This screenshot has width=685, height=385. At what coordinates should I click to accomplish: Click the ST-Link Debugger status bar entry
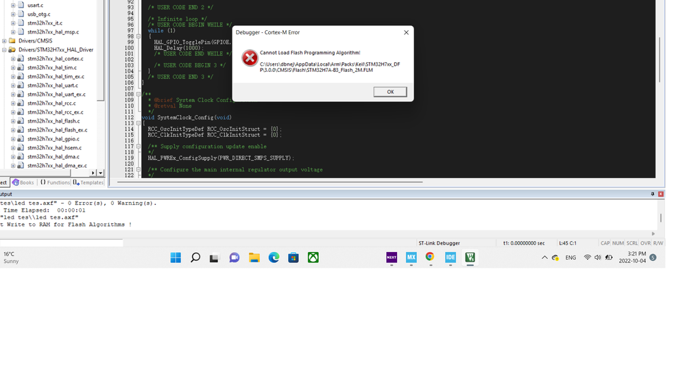[439, 243]
